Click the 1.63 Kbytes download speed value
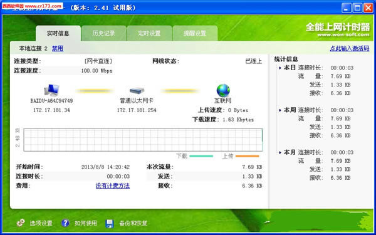 238,120
